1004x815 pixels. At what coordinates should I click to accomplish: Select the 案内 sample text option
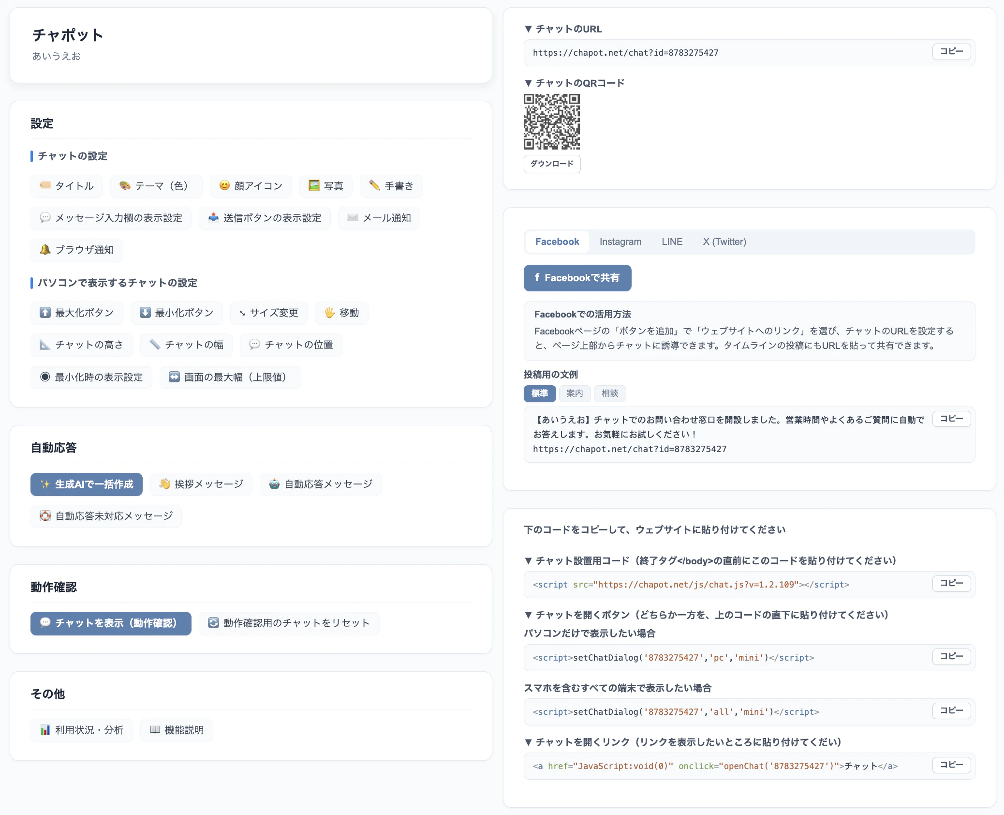[575, 393]
